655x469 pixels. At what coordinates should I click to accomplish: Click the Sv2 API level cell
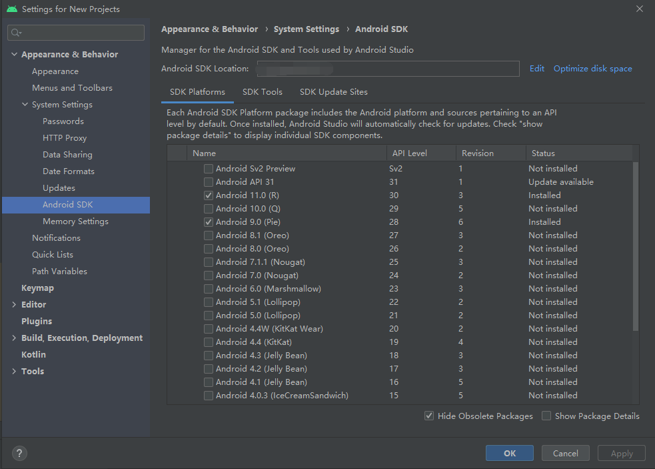396,169
